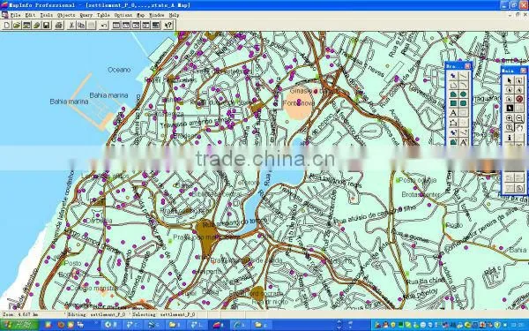Click the New Browser window icon
The image size is (529, 331).
tap(116, 25)
